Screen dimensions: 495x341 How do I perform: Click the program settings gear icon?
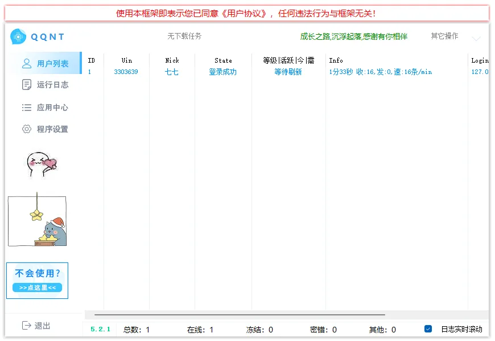[27, 129]
